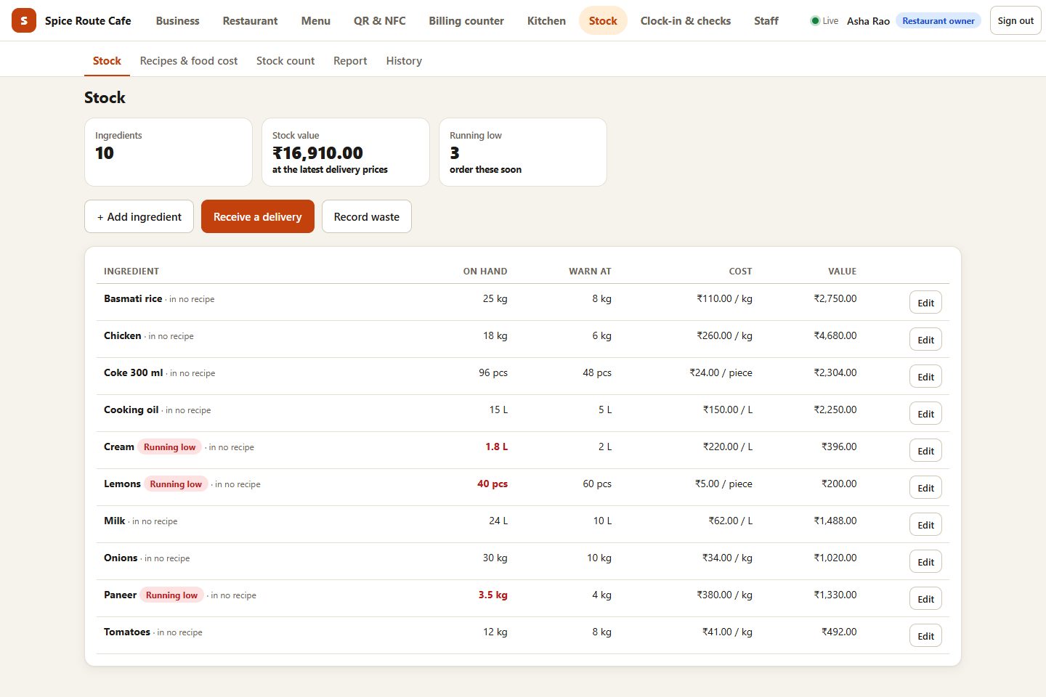
Task: Click the Restaurant owner role badge
Action: (938, 21)
